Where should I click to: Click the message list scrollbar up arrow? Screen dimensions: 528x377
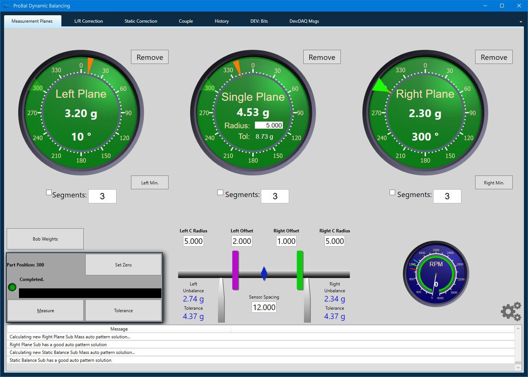[x=518, y=329]
